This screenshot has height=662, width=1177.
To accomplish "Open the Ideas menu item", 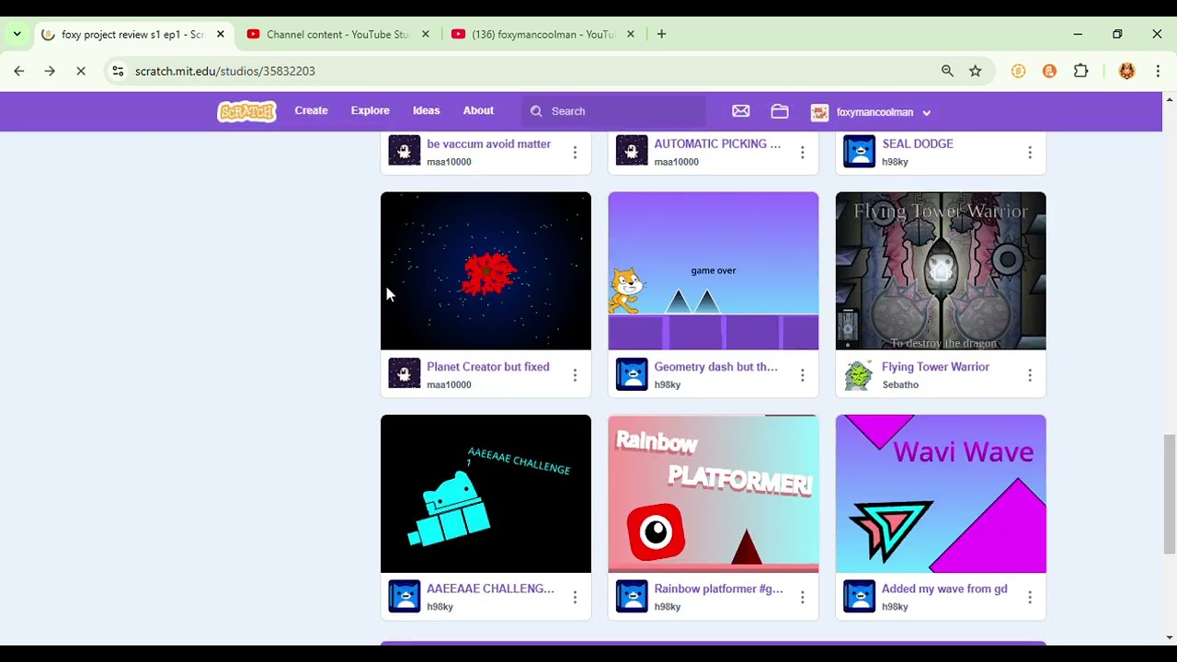I will tap(426, 110).
